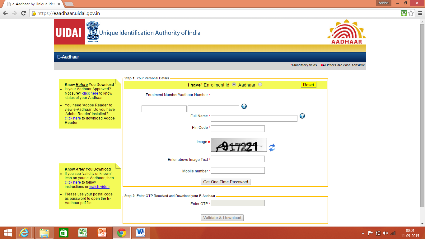Screen dimensions: 425x239
Task: Open Word from taskbar
Action: point(141,232)
